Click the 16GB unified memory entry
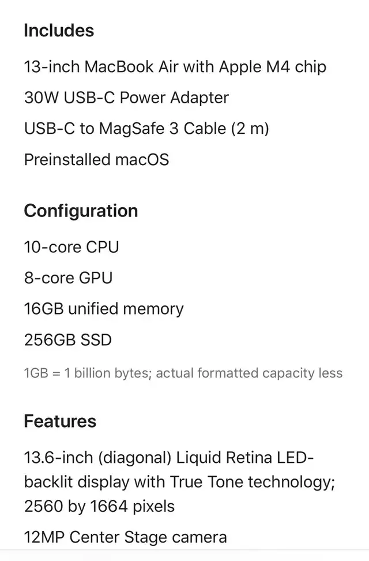The width and height of the screenshot is (369, 561). pyautogui.click(x=104, y=309)
